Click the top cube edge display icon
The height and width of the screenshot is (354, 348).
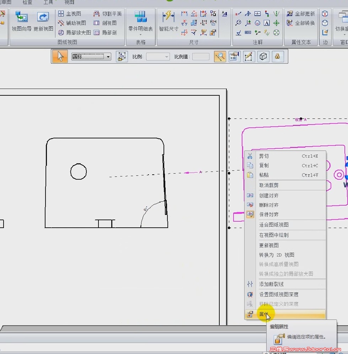tap(325, 14)
